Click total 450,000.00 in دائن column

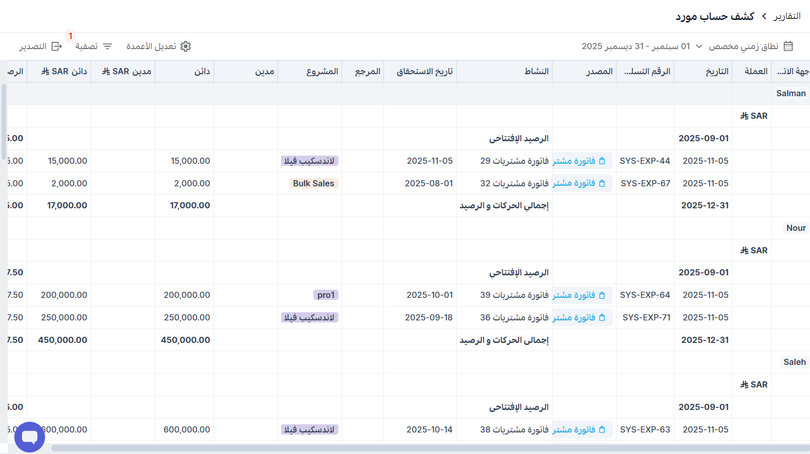(185, 340)
